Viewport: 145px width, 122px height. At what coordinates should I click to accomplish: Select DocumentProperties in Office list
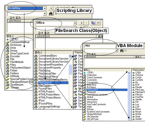51,65
